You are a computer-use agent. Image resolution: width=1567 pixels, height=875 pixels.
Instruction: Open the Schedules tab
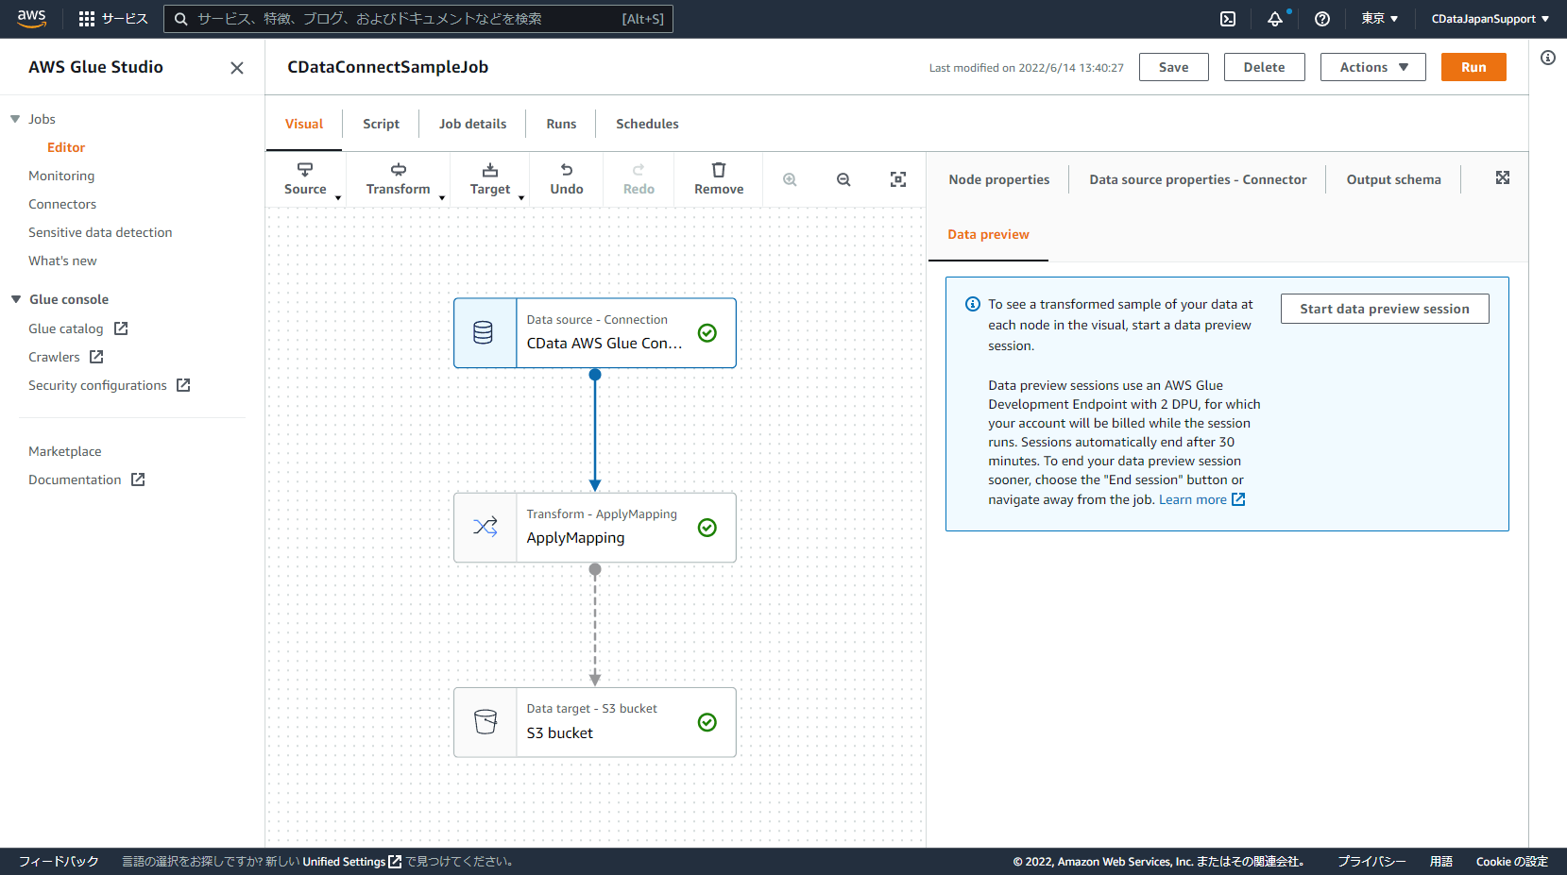tap(647, 124)
